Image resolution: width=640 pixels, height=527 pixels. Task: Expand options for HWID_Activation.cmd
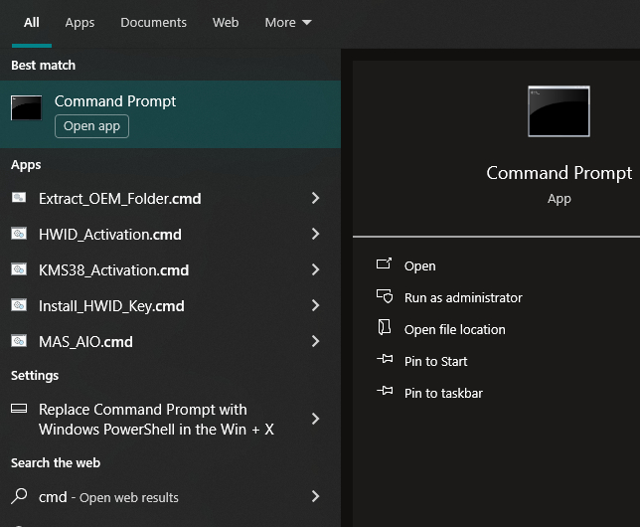pyautogui.click(x=315, y=234)
